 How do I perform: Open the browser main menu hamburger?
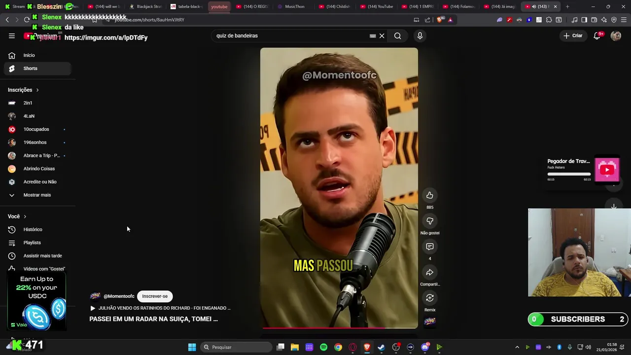tap(624, 20)
